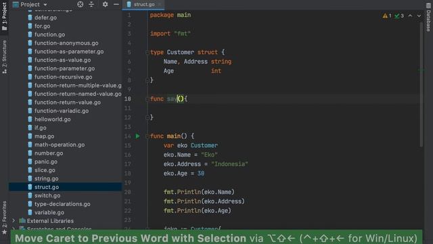This screenshot has height=244, width=433.
Task: Click the fold end marker at line 8
Action: pyautogui.click(x=147, y=80)
